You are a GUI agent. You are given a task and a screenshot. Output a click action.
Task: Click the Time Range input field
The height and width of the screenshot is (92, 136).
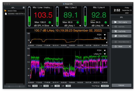point(105,86)
